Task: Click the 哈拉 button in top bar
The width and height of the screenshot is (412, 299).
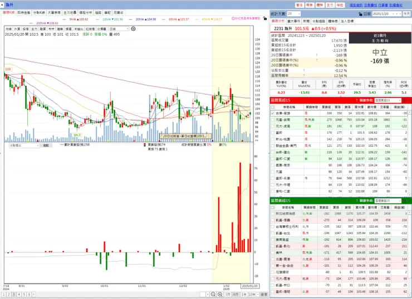Action: point(340,5)
